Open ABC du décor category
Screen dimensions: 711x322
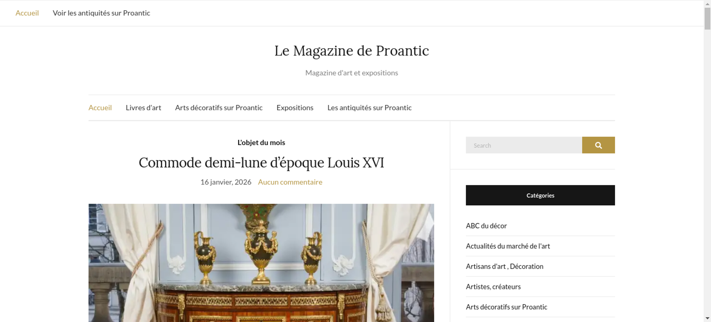pyautogui.click(x=486, y=226)
